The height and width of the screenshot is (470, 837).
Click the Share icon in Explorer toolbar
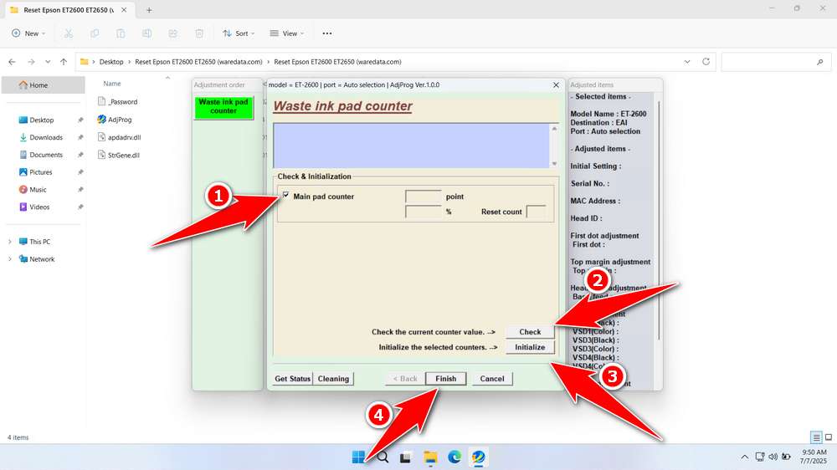173,33
